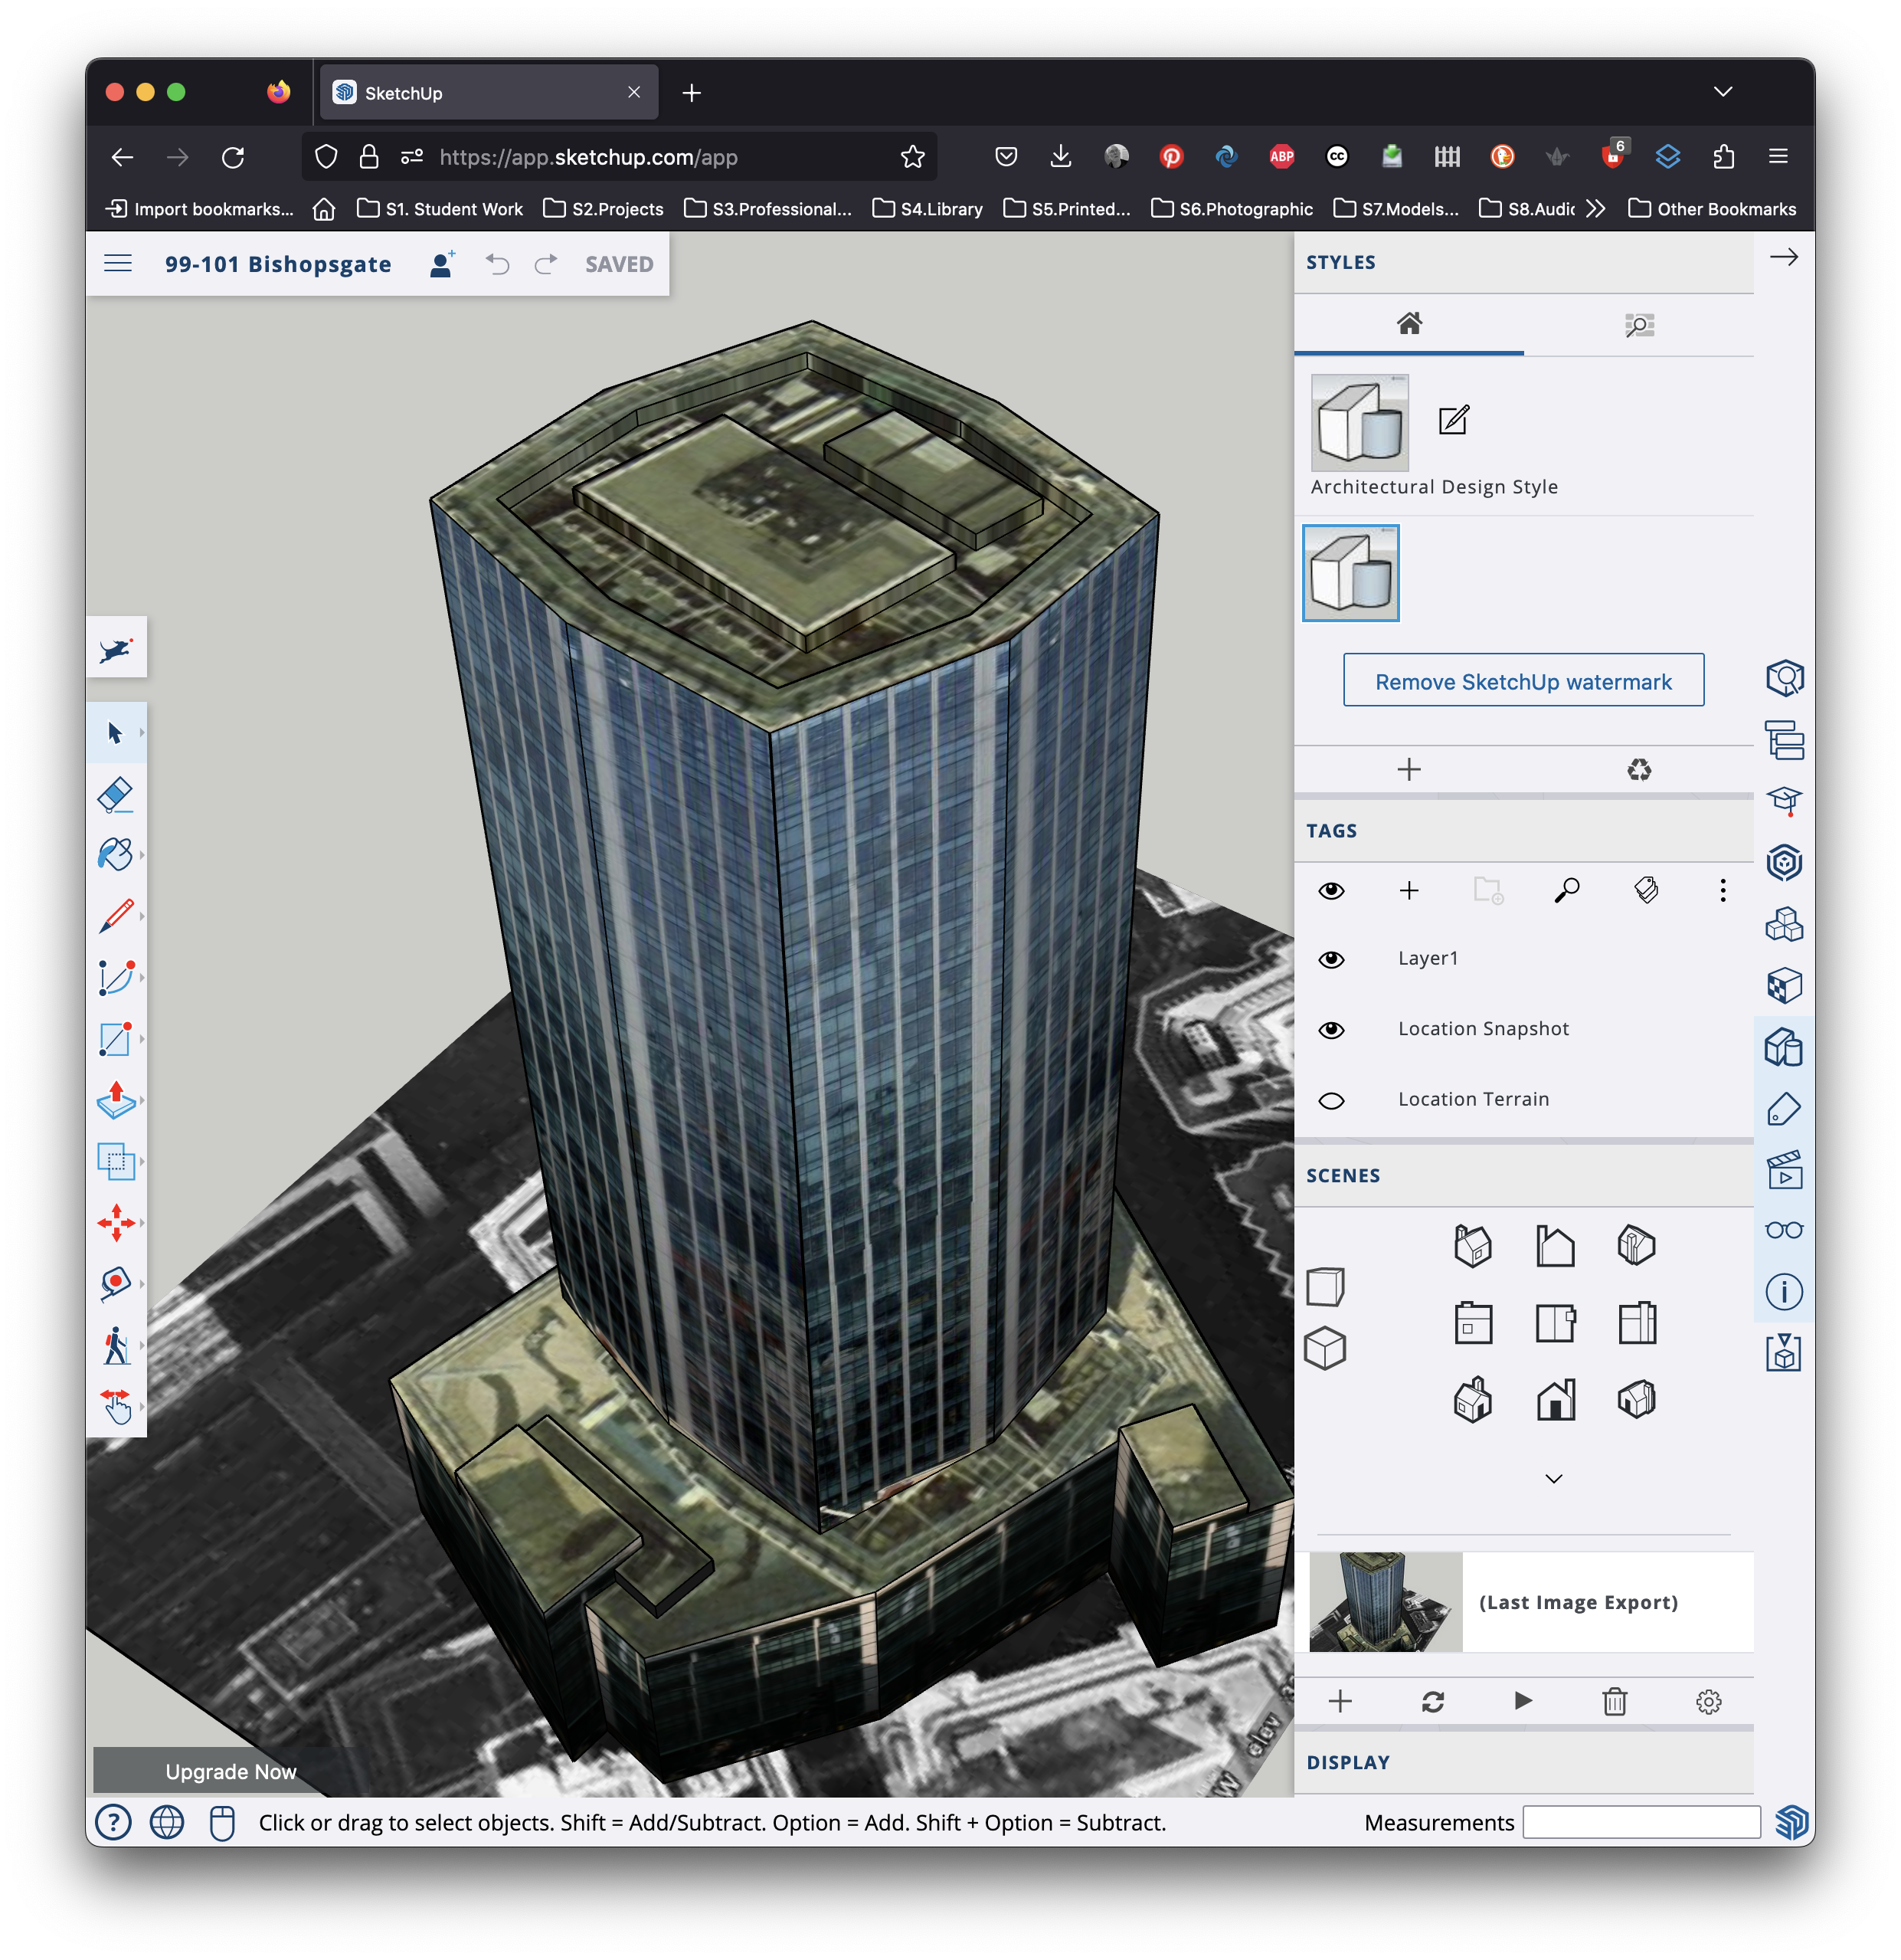The image size is (1901, 1960).
Task: Select the Arc tool
Action: click(115, 977)
